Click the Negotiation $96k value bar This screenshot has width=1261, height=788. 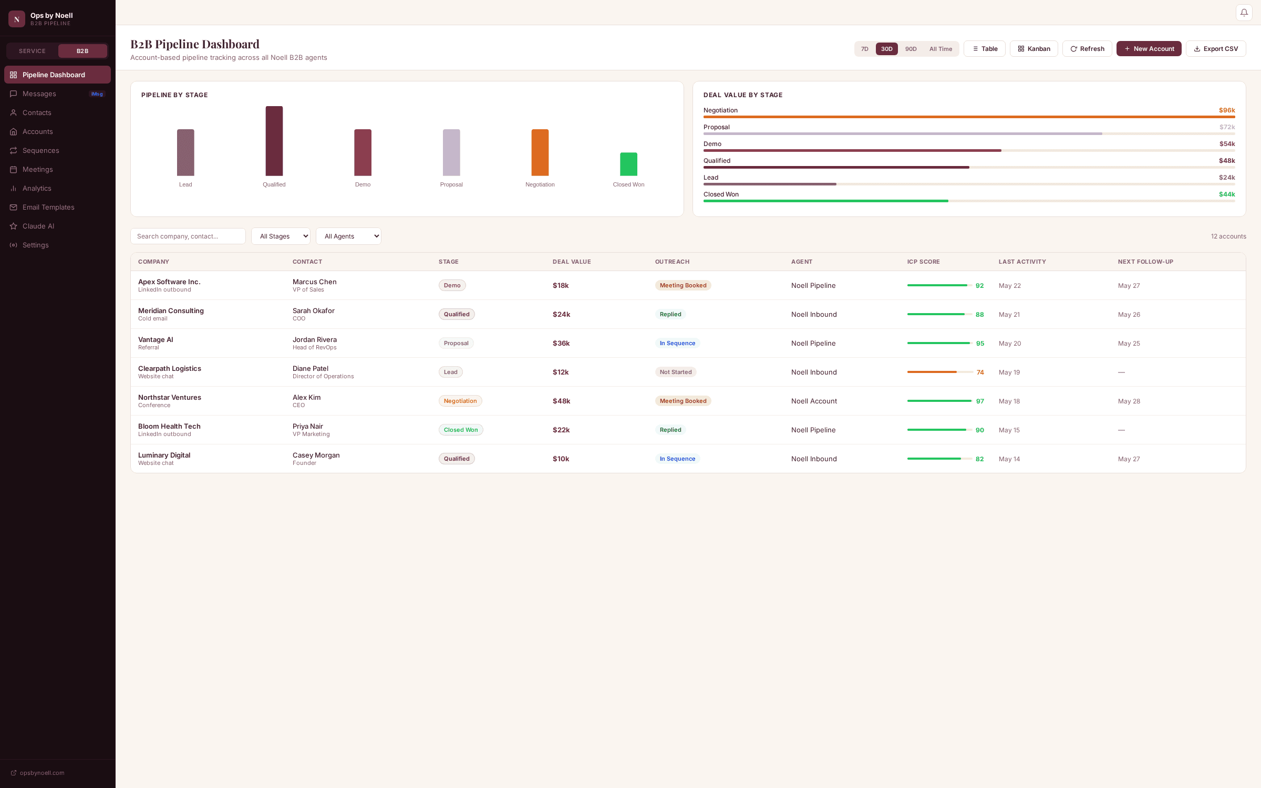point(969,117)
